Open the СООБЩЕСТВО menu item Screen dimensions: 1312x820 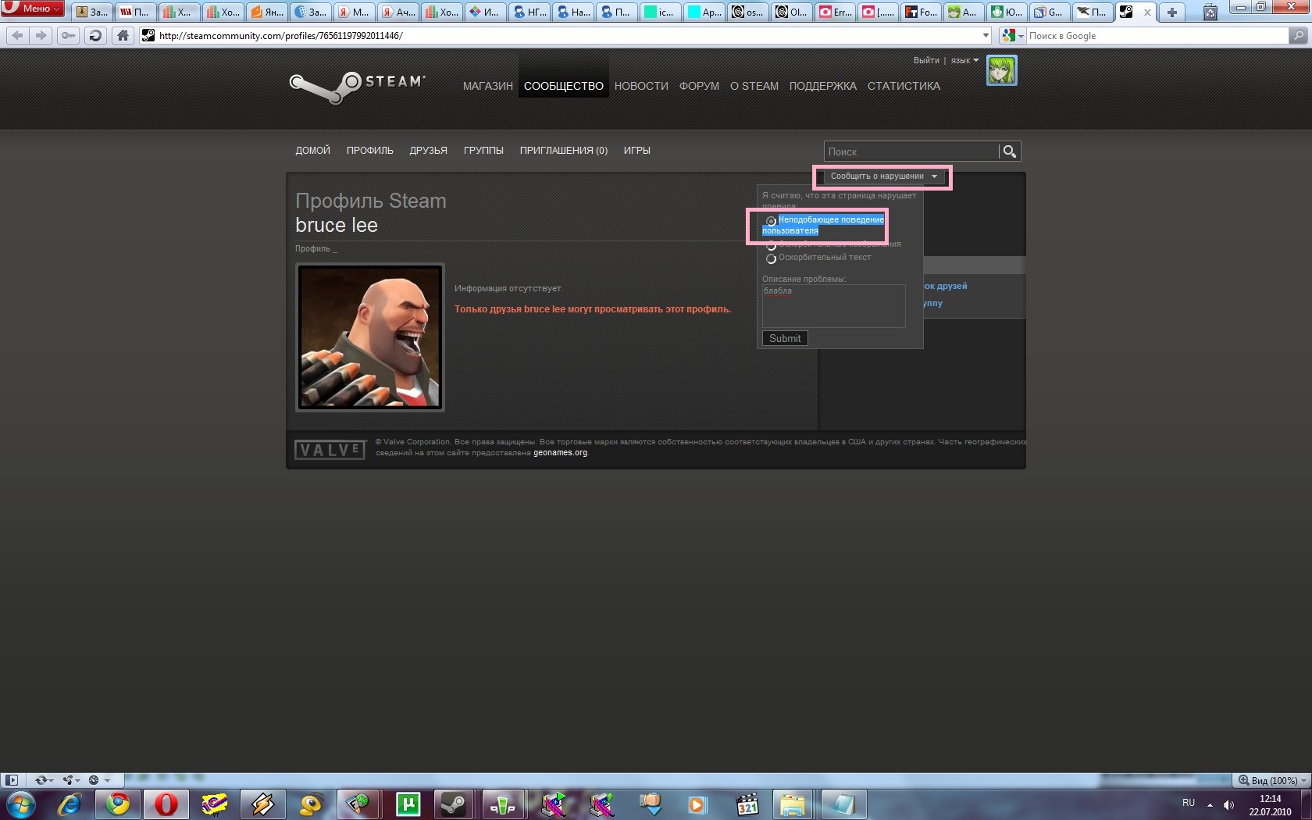tap(564, 86)
